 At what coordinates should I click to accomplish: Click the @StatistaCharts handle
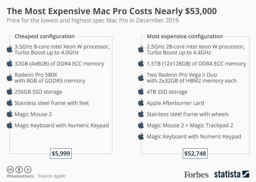tap(20, 176)
